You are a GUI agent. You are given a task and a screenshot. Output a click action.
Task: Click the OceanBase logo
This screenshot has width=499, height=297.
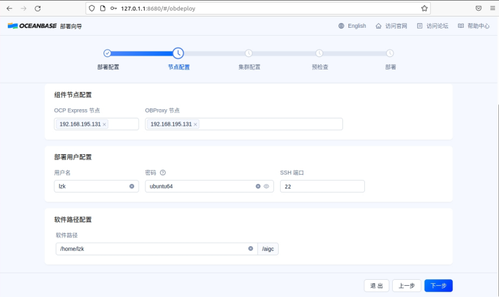click(32, 26)
